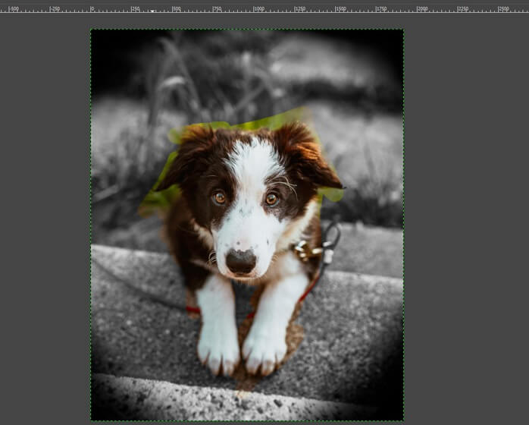Click the ruler mark labeled 500

pos(177,9)
